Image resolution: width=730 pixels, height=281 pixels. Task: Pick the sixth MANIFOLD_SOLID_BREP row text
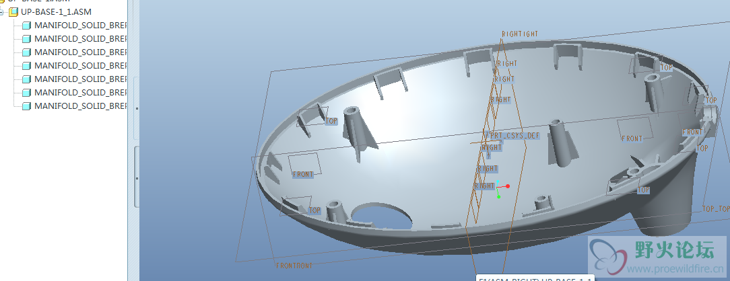(x=81, y=92)
